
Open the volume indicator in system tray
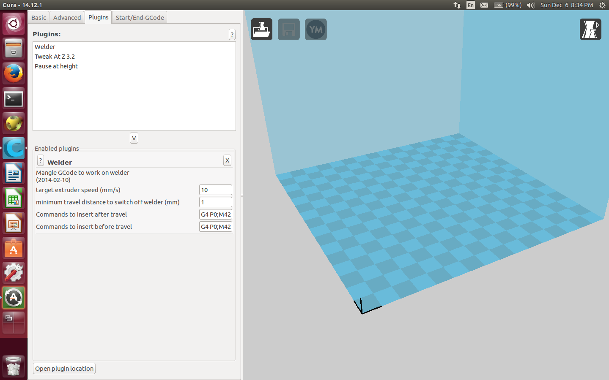(x=530, y=5)
